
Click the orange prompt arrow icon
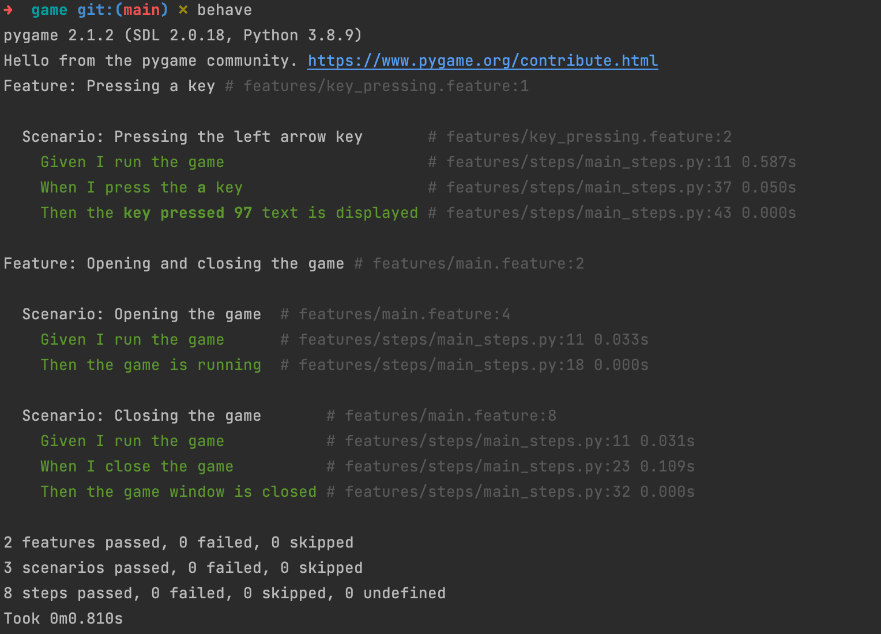click(9, 10)
